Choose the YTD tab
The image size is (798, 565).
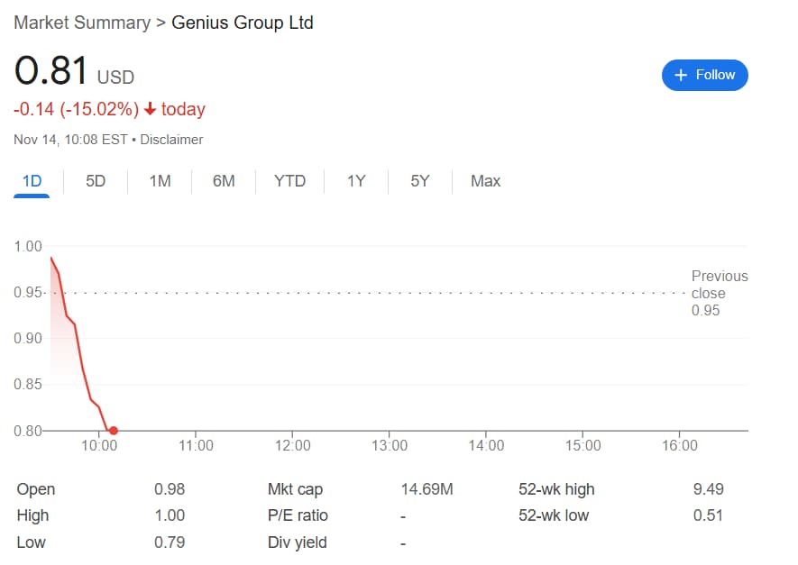coord(289,181)
